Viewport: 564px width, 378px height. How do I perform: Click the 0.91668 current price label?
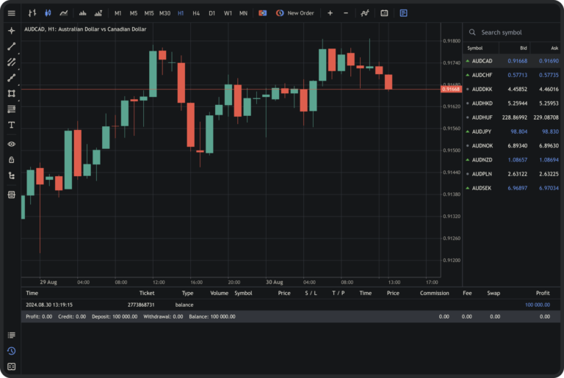point(451,90)
